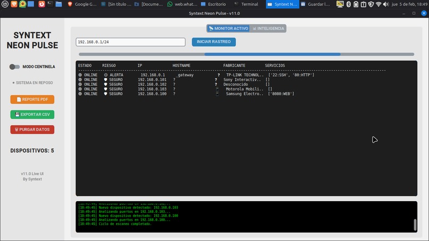Image resolution: width=429 pixels, height=241 pixels.
Task: Select the row for 192.168.0.101
Action: click(174, 80)
